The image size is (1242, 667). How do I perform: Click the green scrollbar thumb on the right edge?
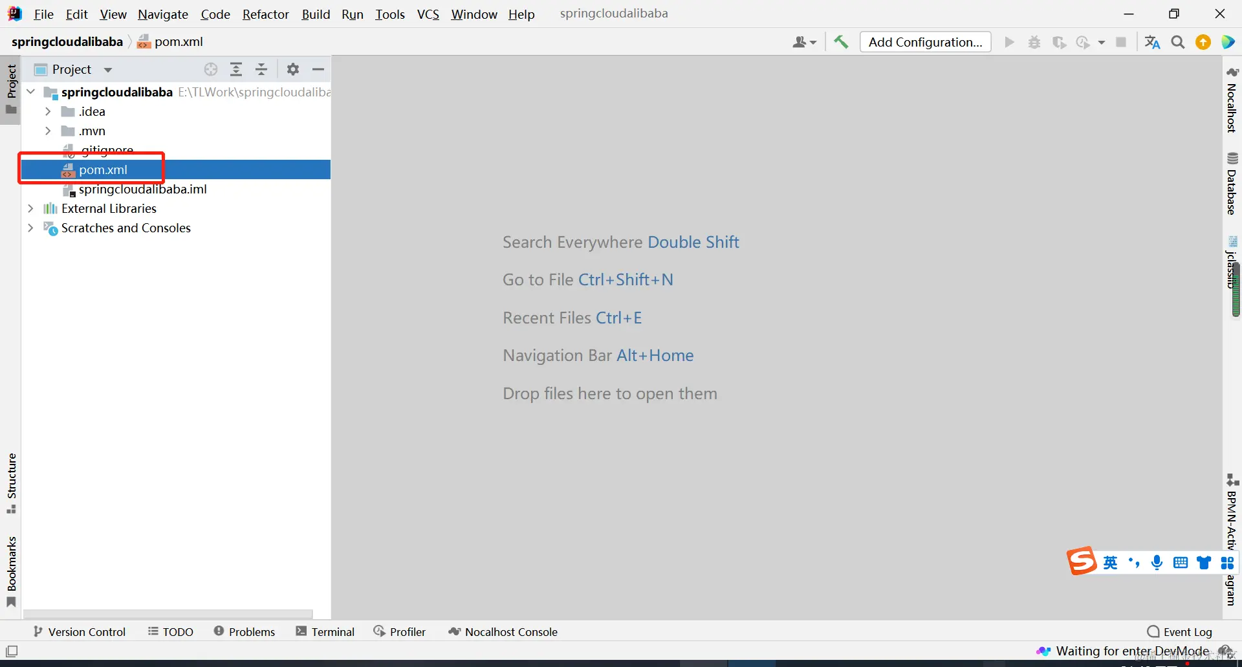pos(1236,289)
